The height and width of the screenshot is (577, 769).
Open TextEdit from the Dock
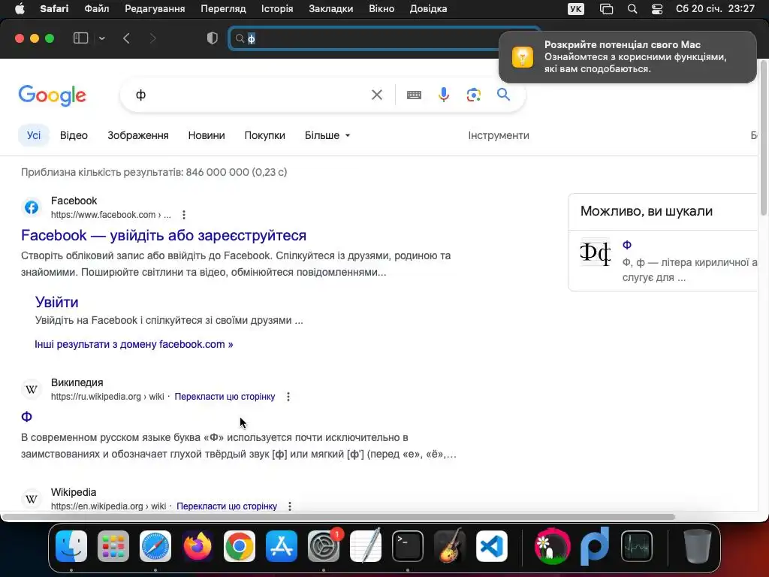(366, 546)
